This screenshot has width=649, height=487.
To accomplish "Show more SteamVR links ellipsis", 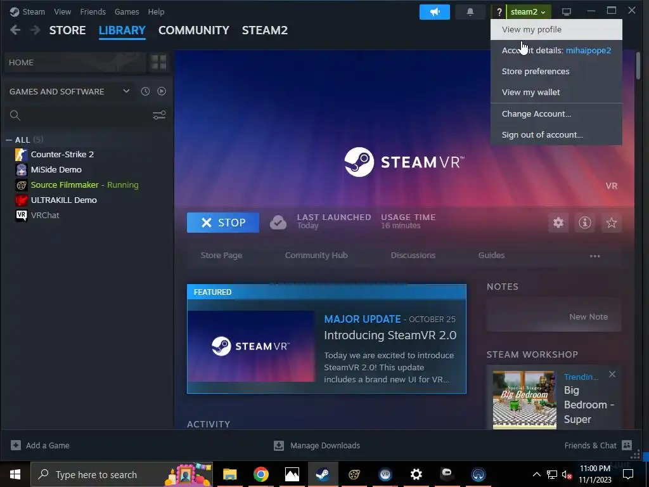I will [x=594, y=256].
